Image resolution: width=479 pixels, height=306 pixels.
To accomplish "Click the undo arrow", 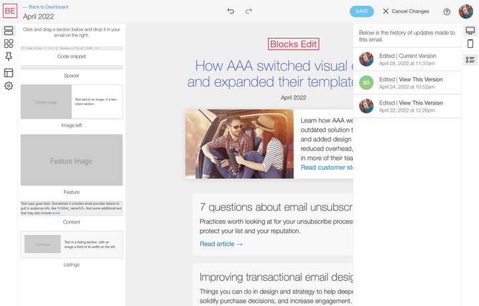I will (x=231, y=11).
